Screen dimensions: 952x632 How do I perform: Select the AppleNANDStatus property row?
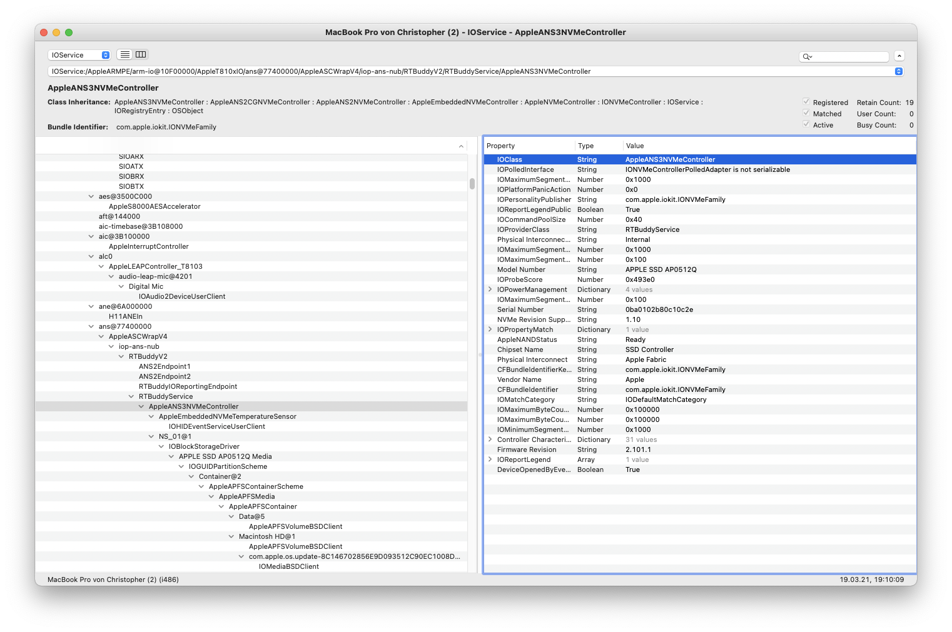tap(700, 339)
